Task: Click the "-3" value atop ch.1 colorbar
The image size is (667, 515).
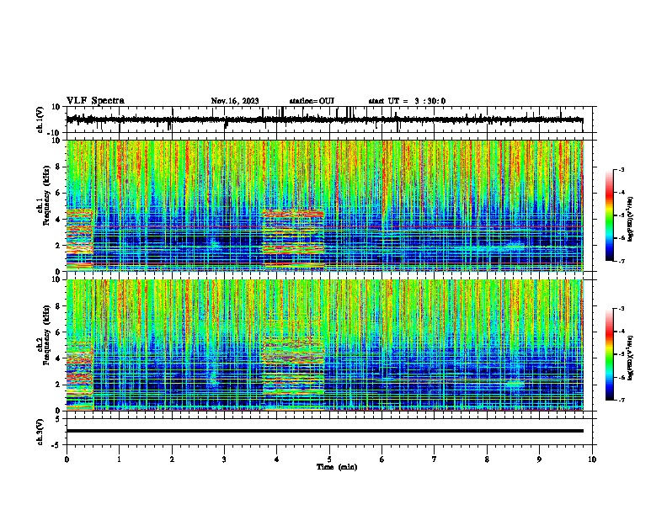Action: (x=621, y=170)
